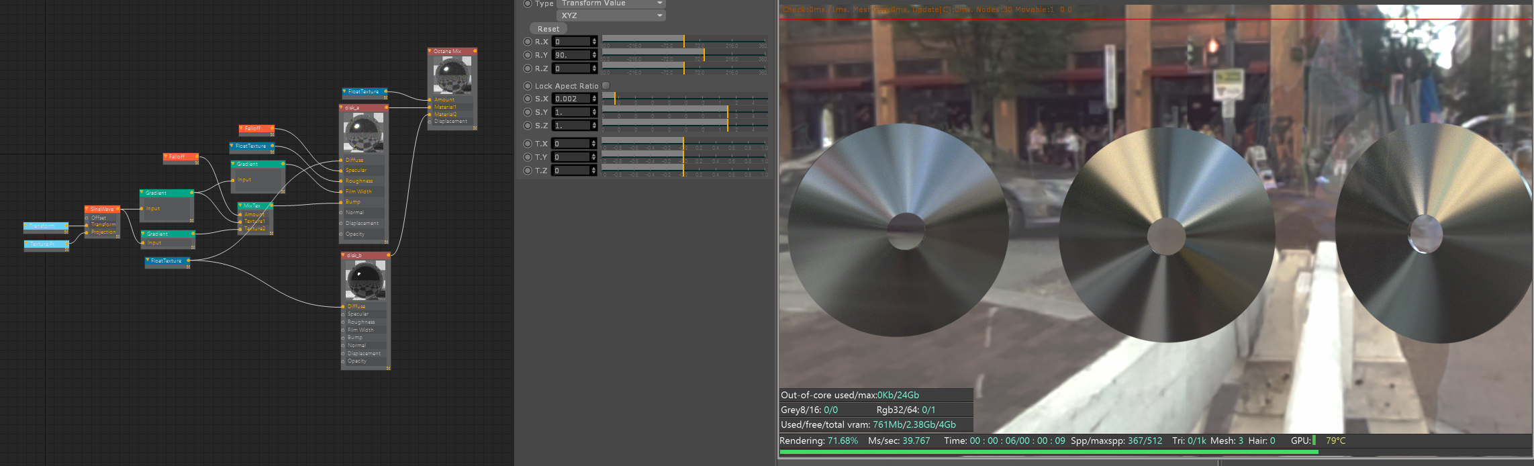Click the SineWave node output port
The height and width of the screenshot is (466, 1534).
(x=119, y=209)
